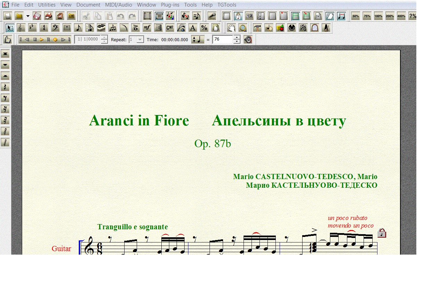Image resolution: width=442 pixels, height=283 pixels.
Task: Select the Articulation tool
Action: click(x=135, y=28)
